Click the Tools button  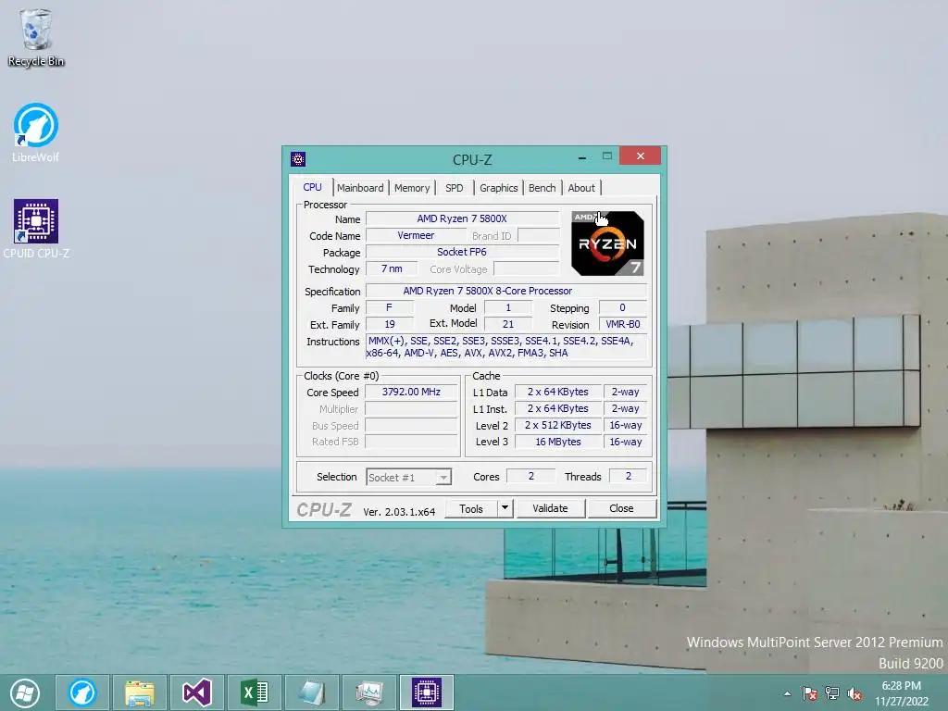[x=471, y=508]
